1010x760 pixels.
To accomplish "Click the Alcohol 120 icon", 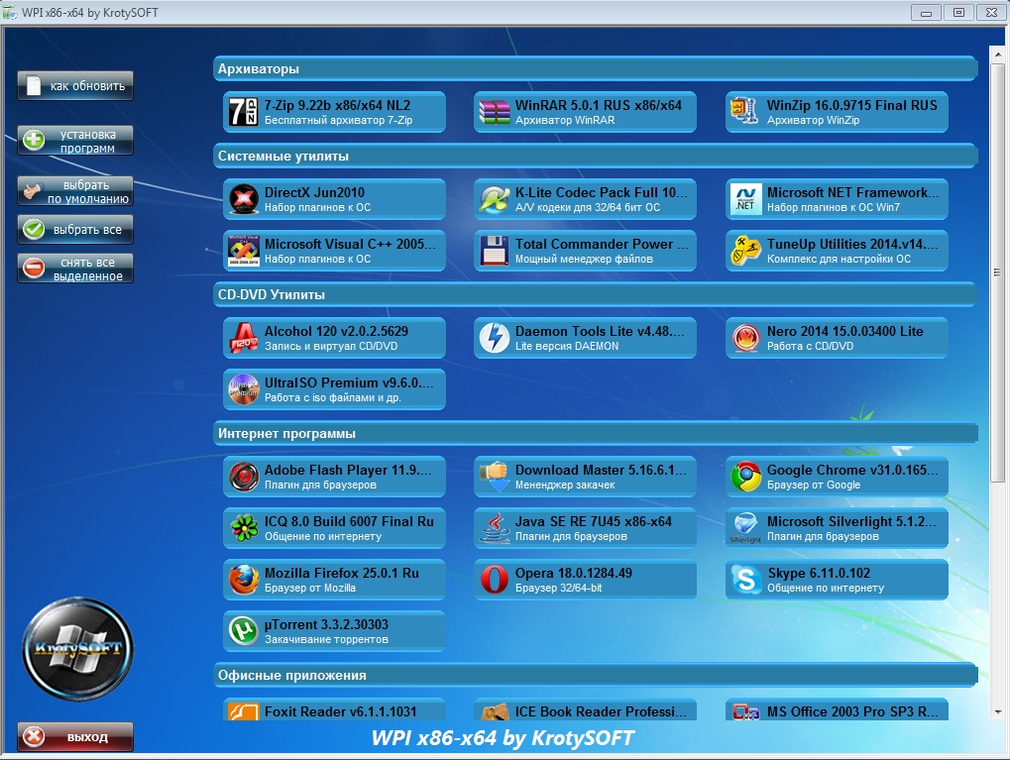I will [x=244, y=338].
